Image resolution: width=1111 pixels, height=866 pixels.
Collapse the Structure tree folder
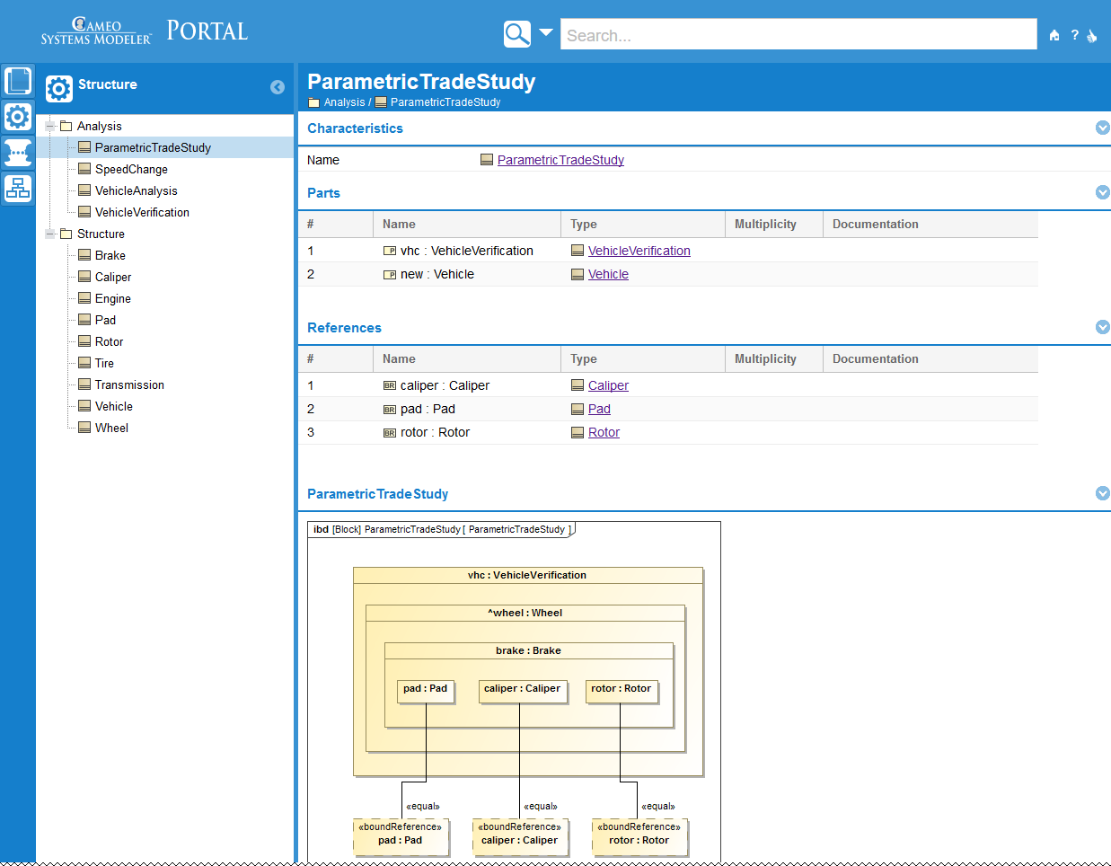point(51,234)
